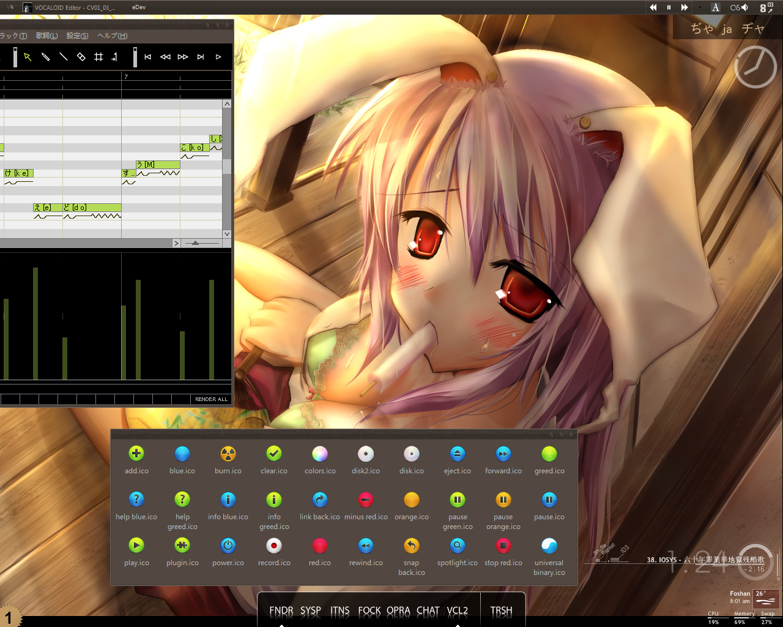Toggle the grid icon in VOCALOID toolbar
Screen dimensions: 783x627
(x=98, y=57)
